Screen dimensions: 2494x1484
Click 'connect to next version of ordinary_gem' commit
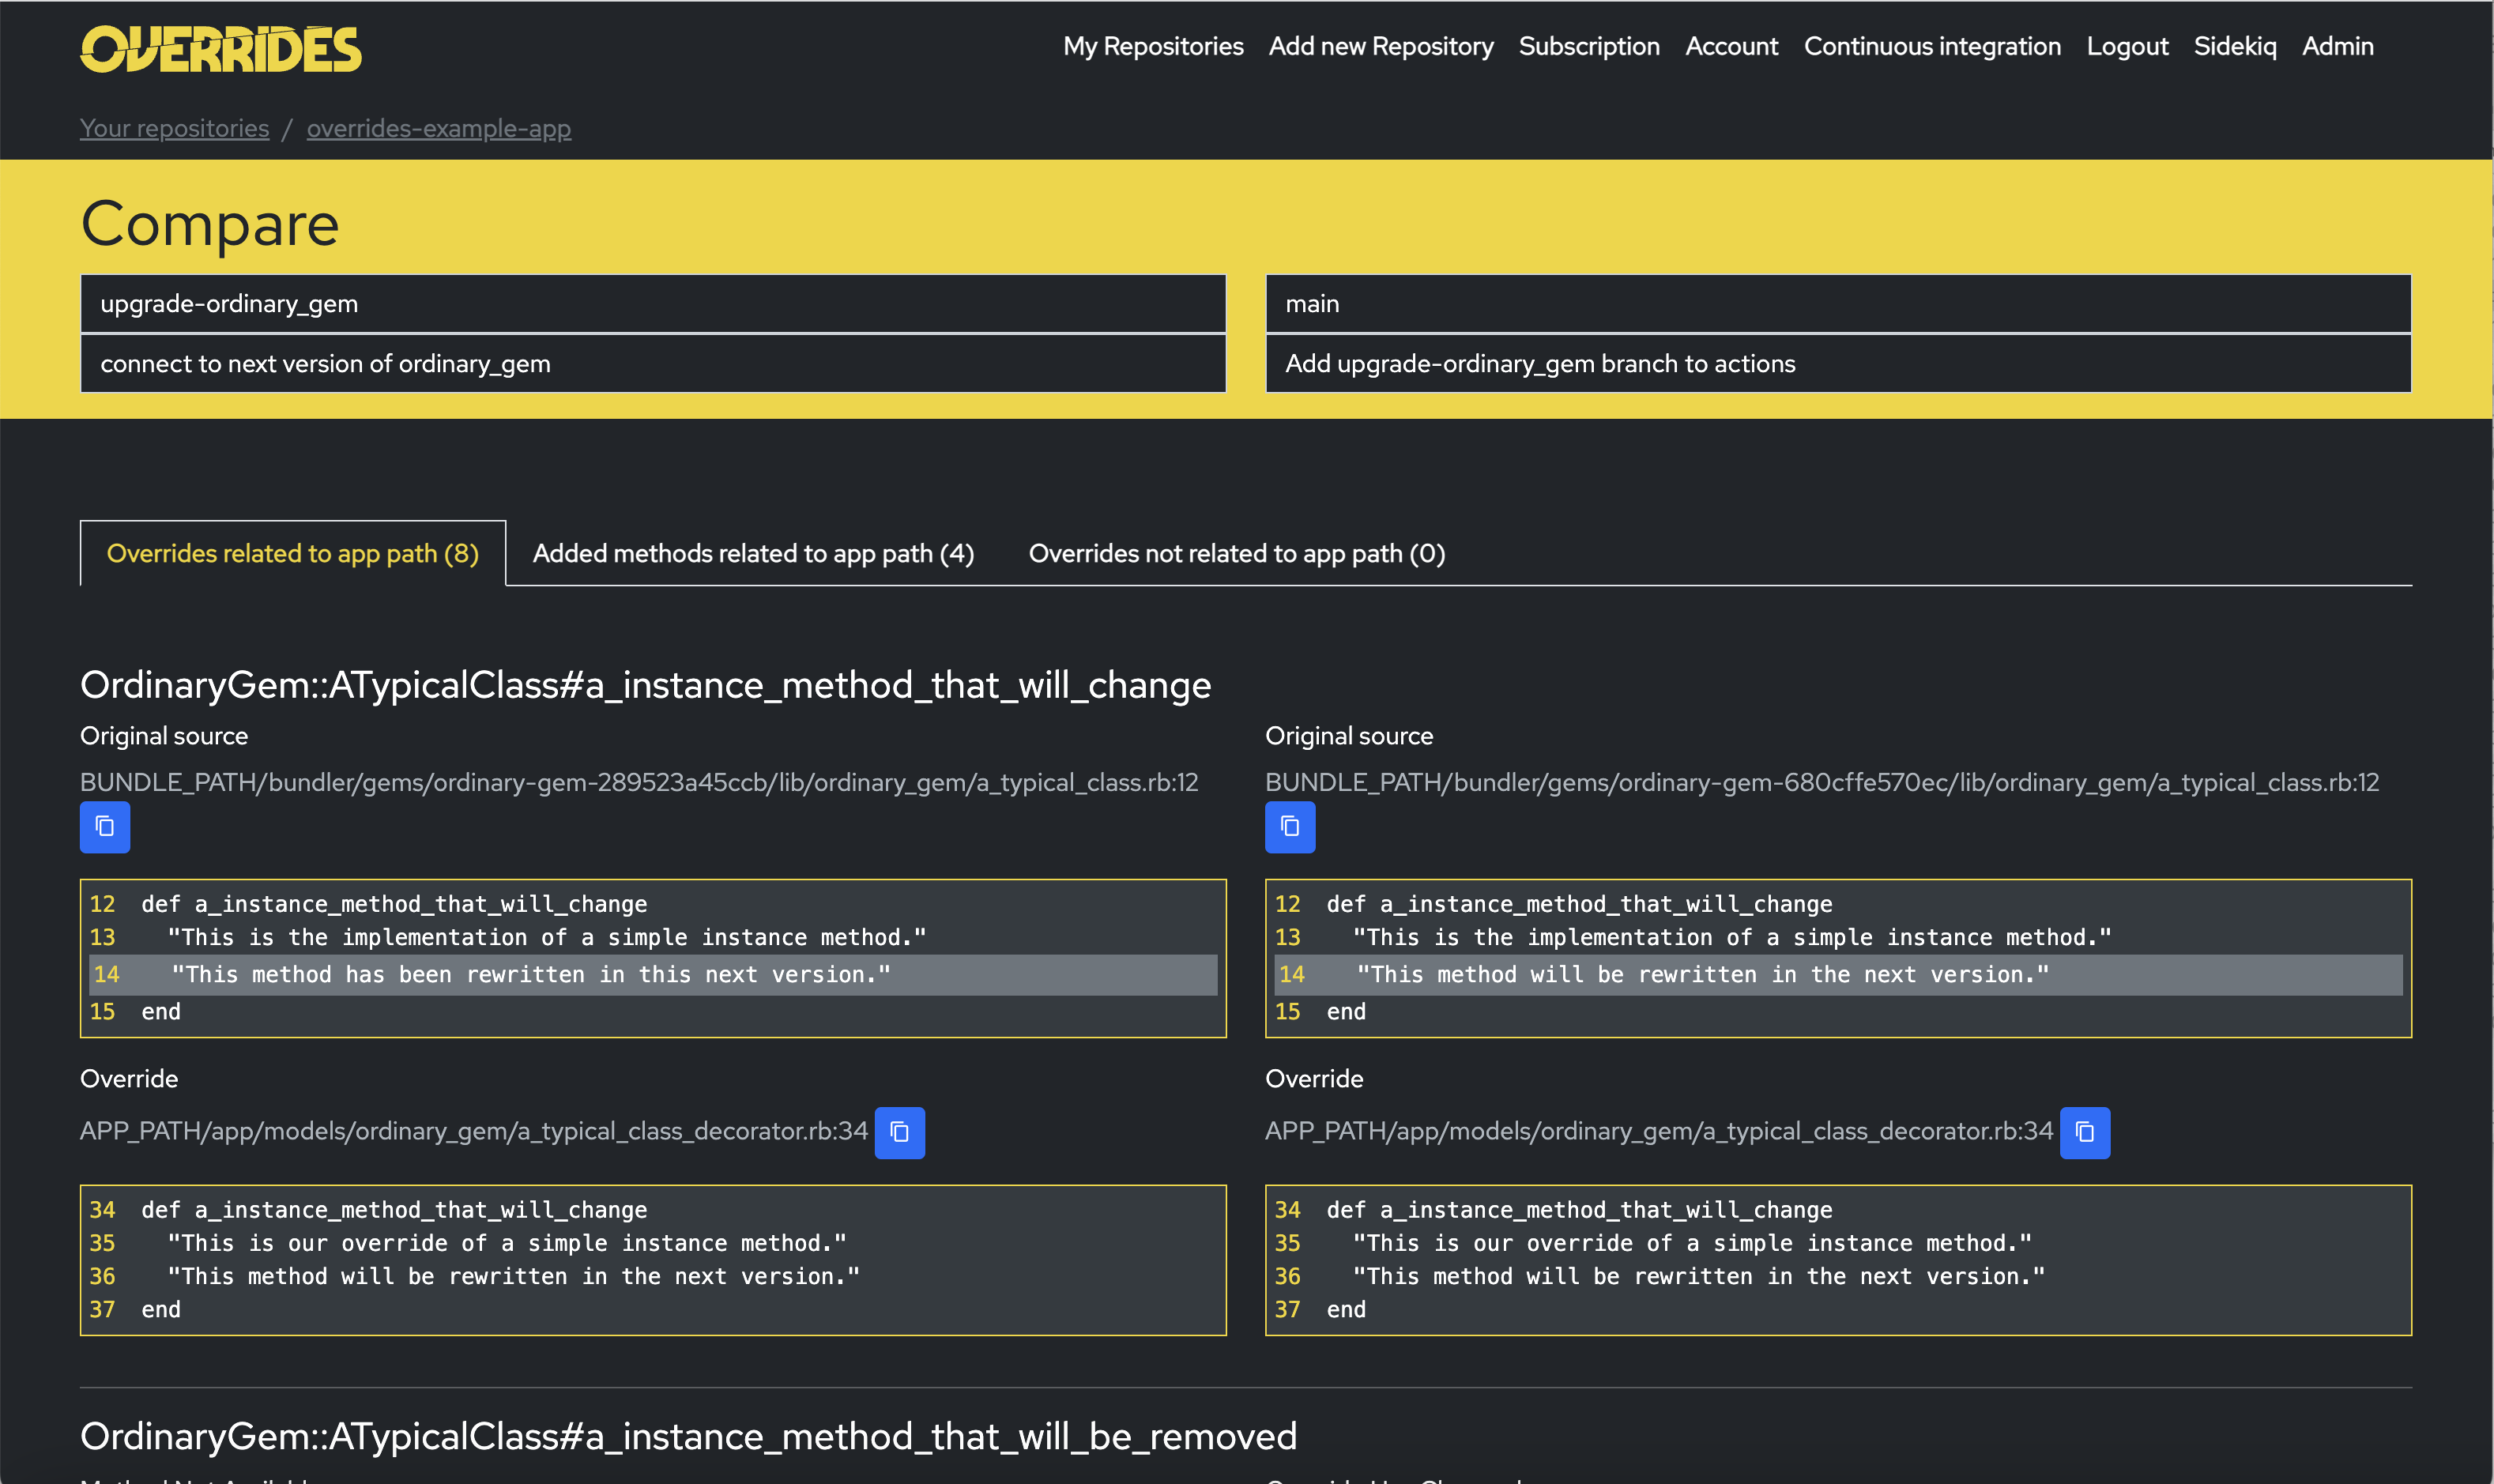click(x=653, y=364)
